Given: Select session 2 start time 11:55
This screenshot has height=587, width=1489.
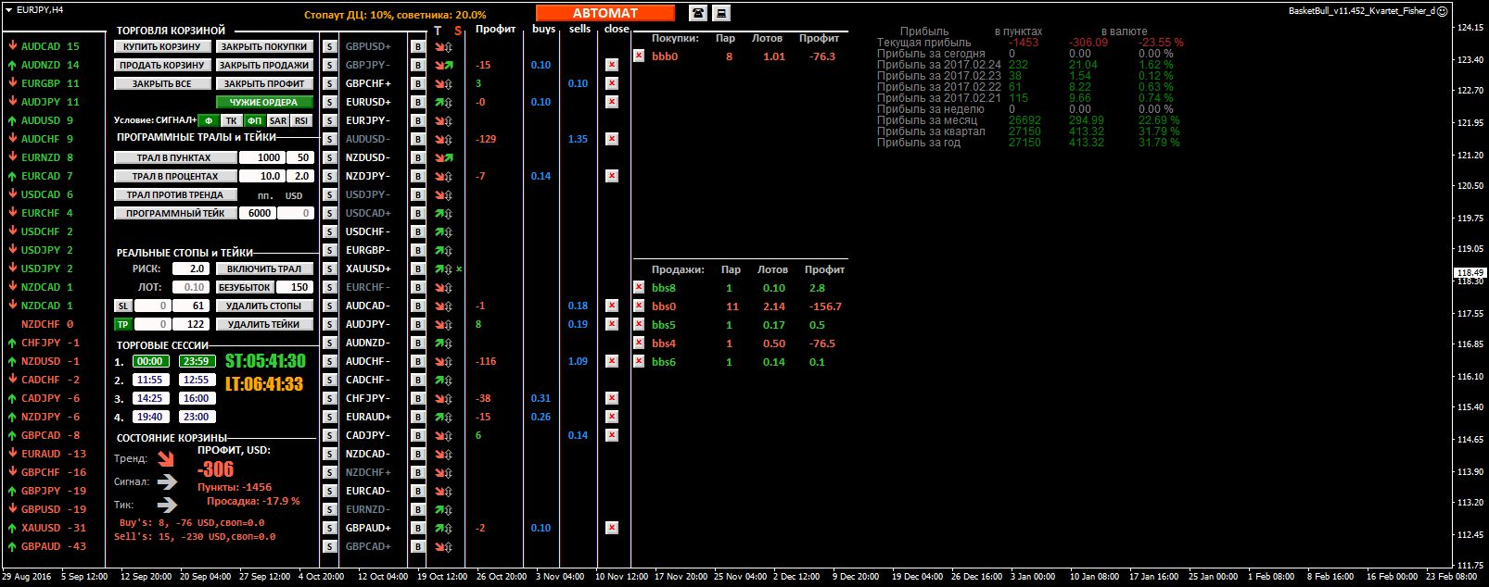Looking at the screenshot, I should (149, 380).
